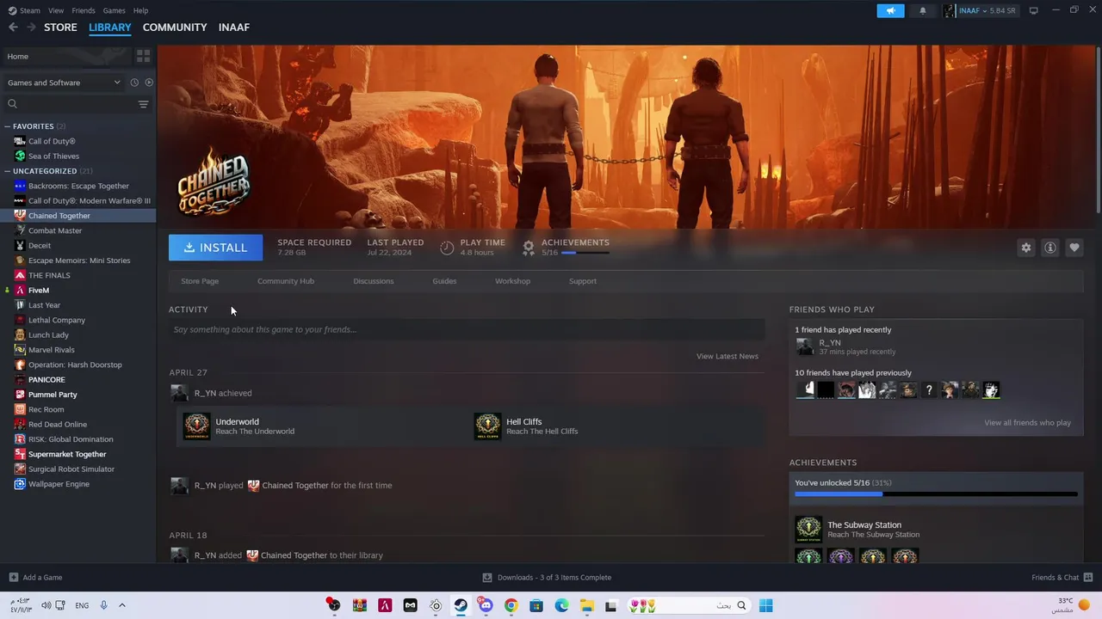The height and width of the screenshot is (619, 1102).
Task: Click the Windows Start button
Action: click(x=765, y=605)
